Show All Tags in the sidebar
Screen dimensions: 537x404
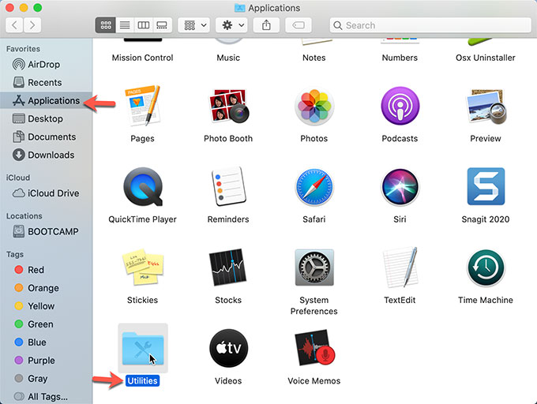tap(46, 396)
